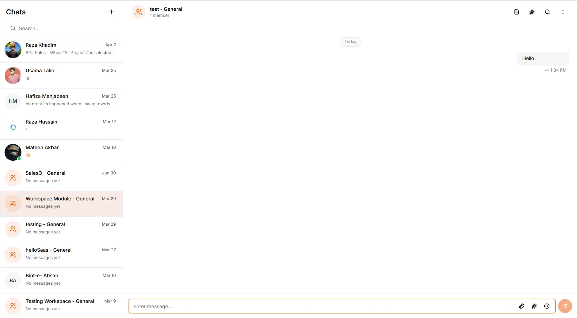The height and width of the screenshot is (318, 577).
Task: Open the three-dot more options menu
Action: click(x=563, y=12)
